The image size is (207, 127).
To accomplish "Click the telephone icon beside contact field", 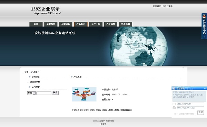I will tap(174, 108).
